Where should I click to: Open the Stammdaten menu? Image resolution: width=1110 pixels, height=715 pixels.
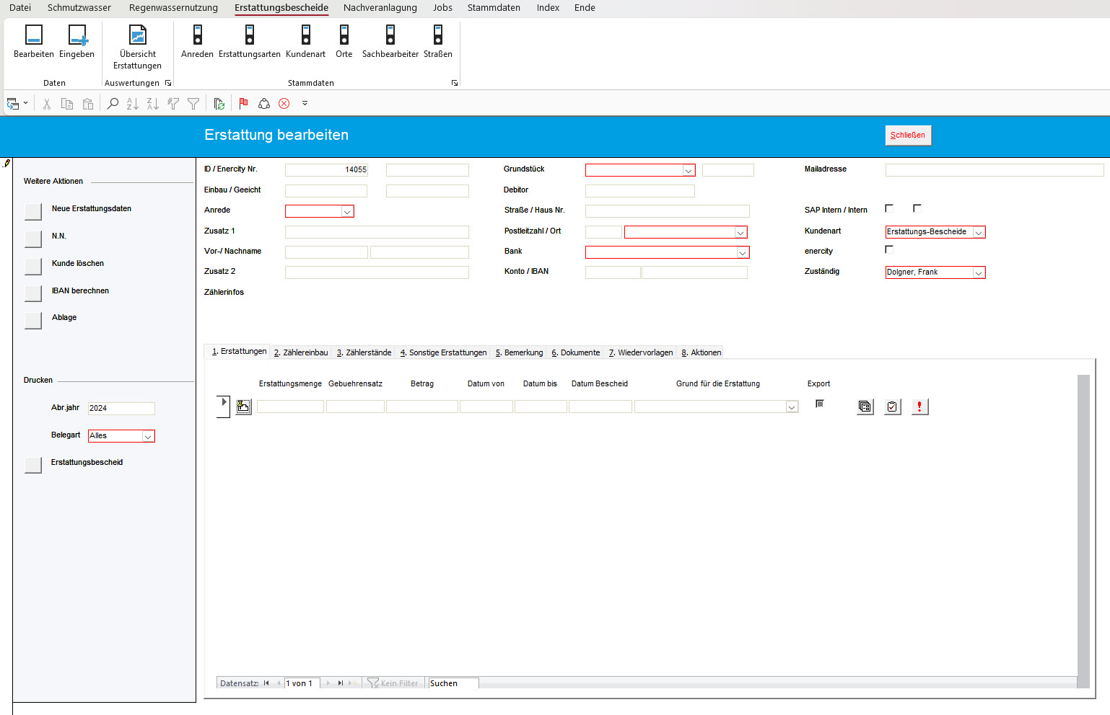[x=494, y=8]
